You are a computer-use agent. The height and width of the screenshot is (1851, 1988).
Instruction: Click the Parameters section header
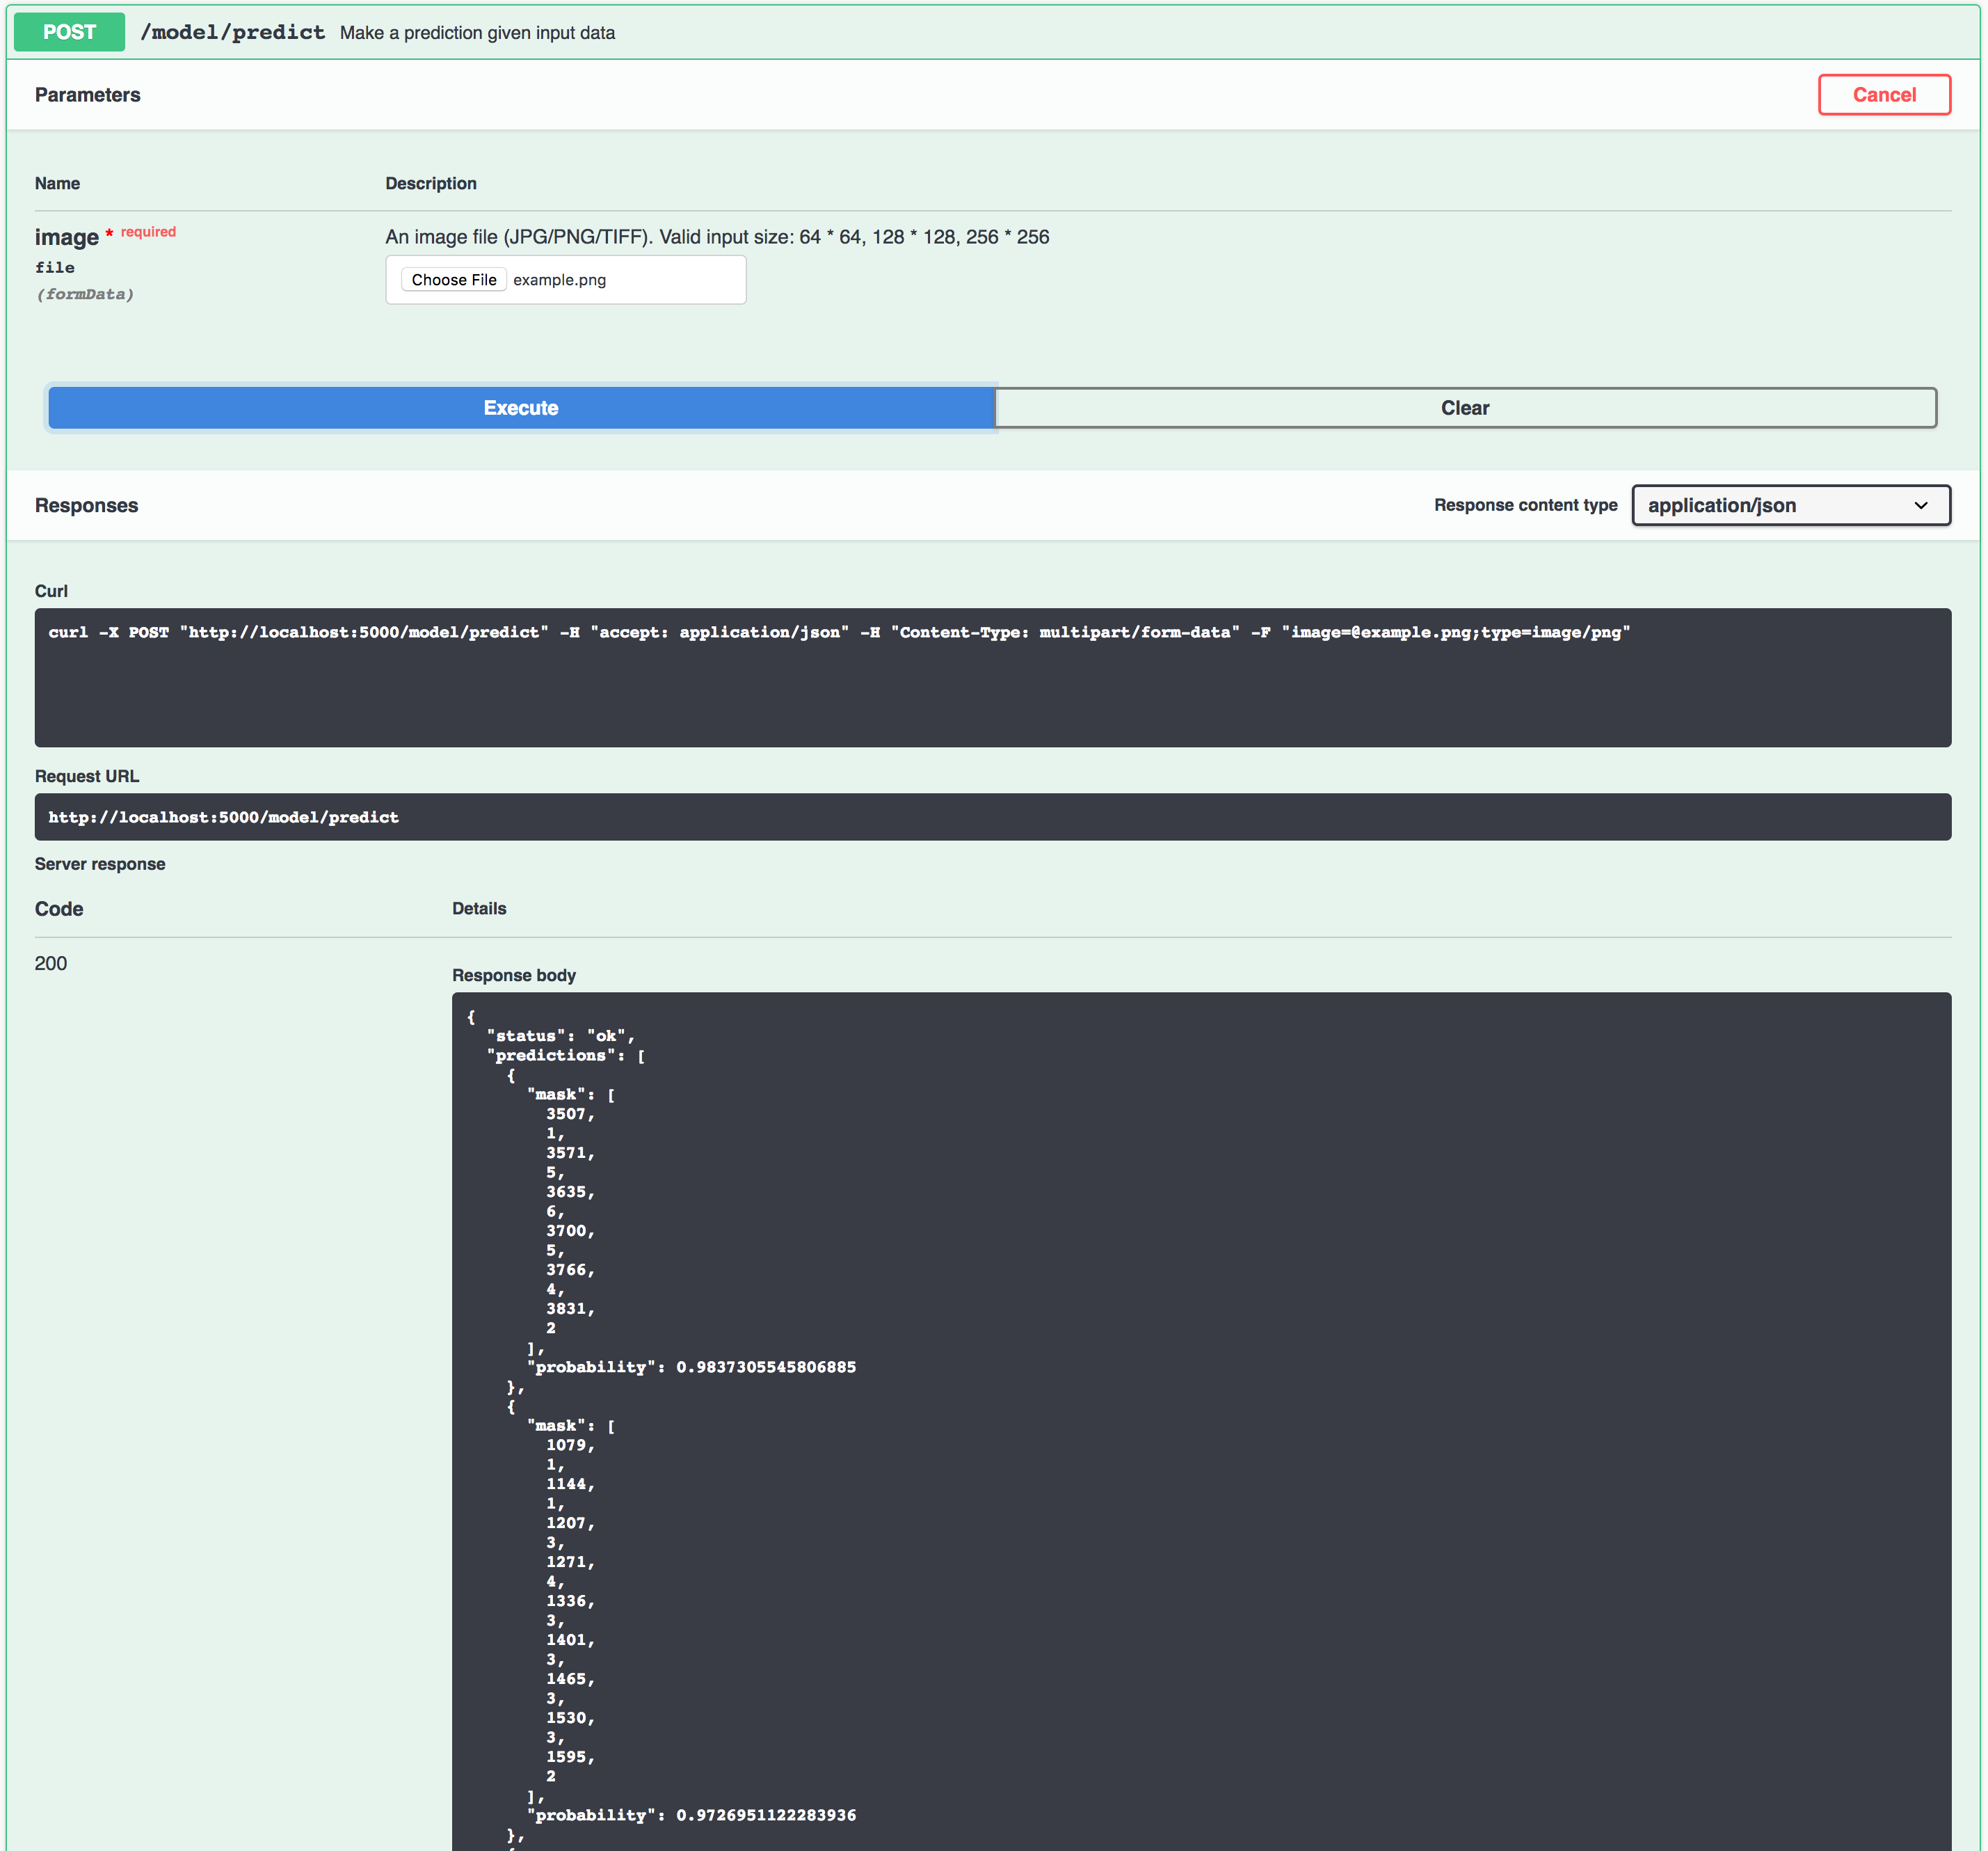coord(88,95)
